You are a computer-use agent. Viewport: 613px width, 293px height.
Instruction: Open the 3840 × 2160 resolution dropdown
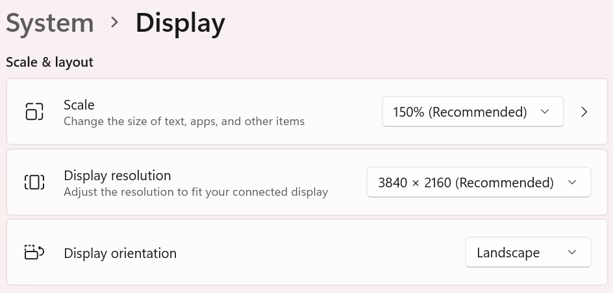pyautogui.click(x=479, y=182)
